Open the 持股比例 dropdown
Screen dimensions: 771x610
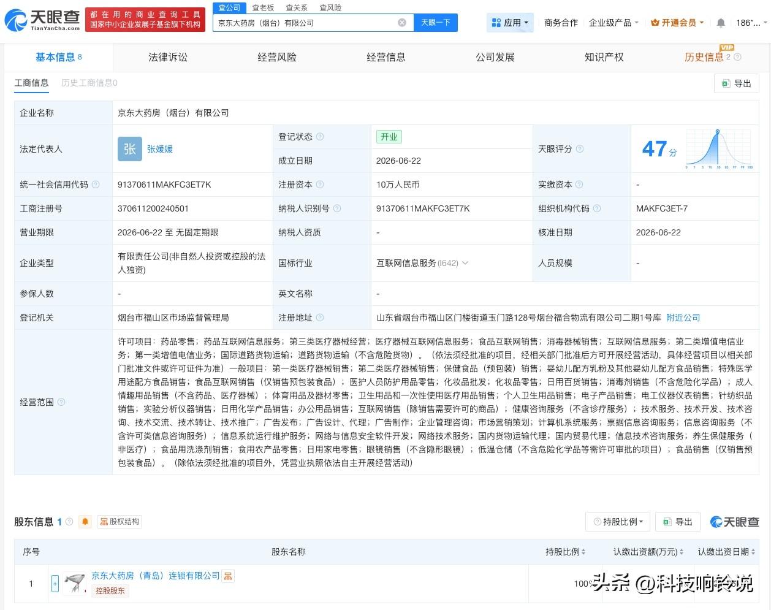[x=618, y=522]
